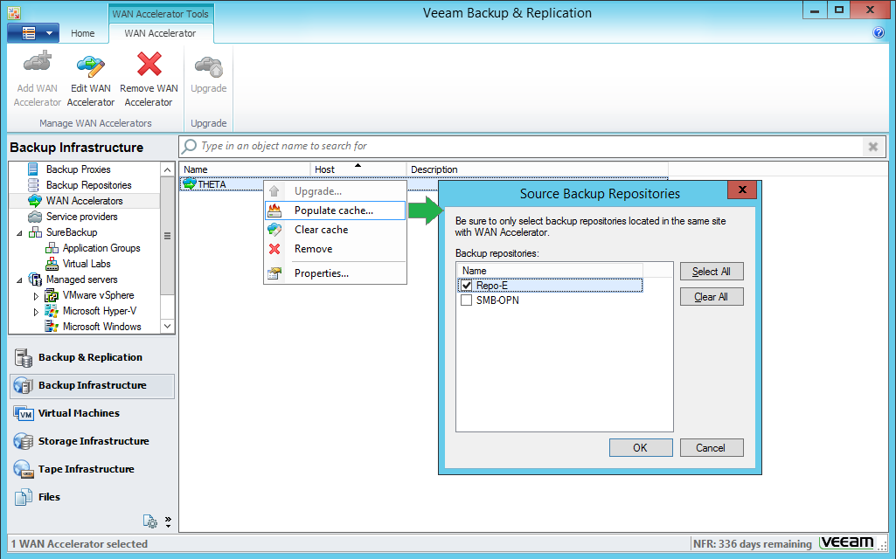Click the Files pane icon
This screenshot has width=896, height=559.
click(24, 497)
